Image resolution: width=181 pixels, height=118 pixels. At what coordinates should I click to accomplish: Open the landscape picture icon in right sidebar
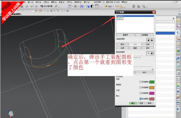click(x=178, y=103)
